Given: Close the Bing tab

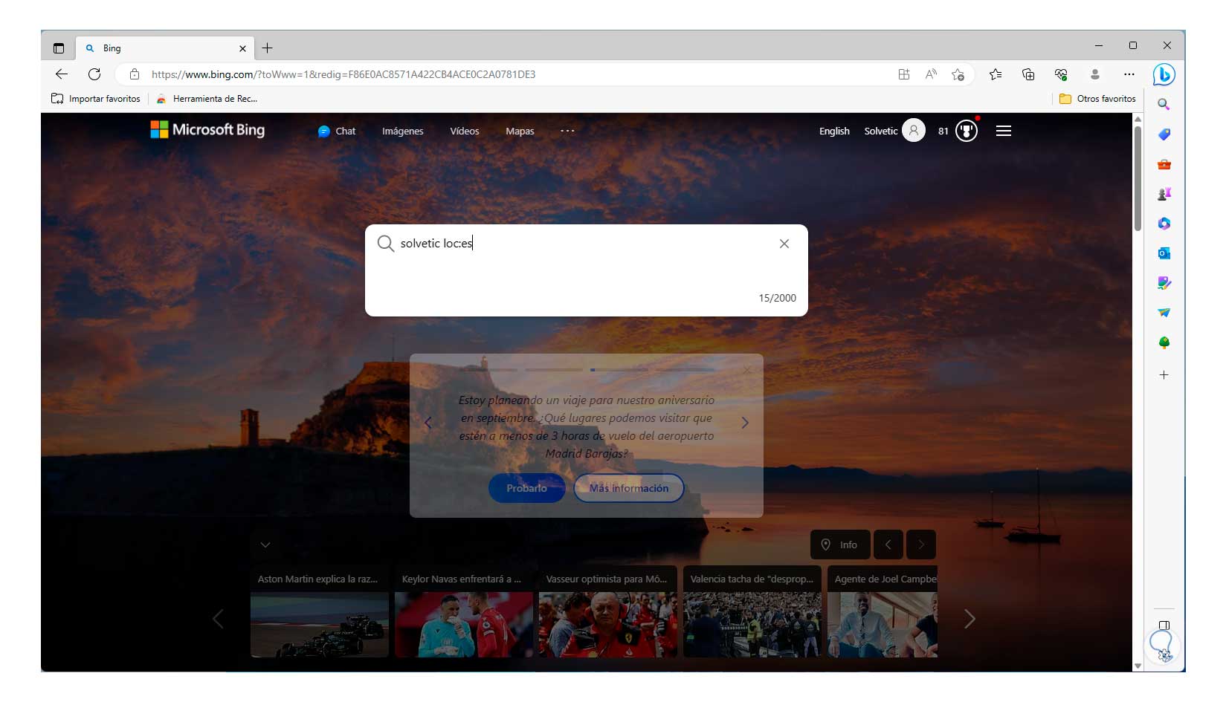Looking at the screenshot, I should (242, 48).
